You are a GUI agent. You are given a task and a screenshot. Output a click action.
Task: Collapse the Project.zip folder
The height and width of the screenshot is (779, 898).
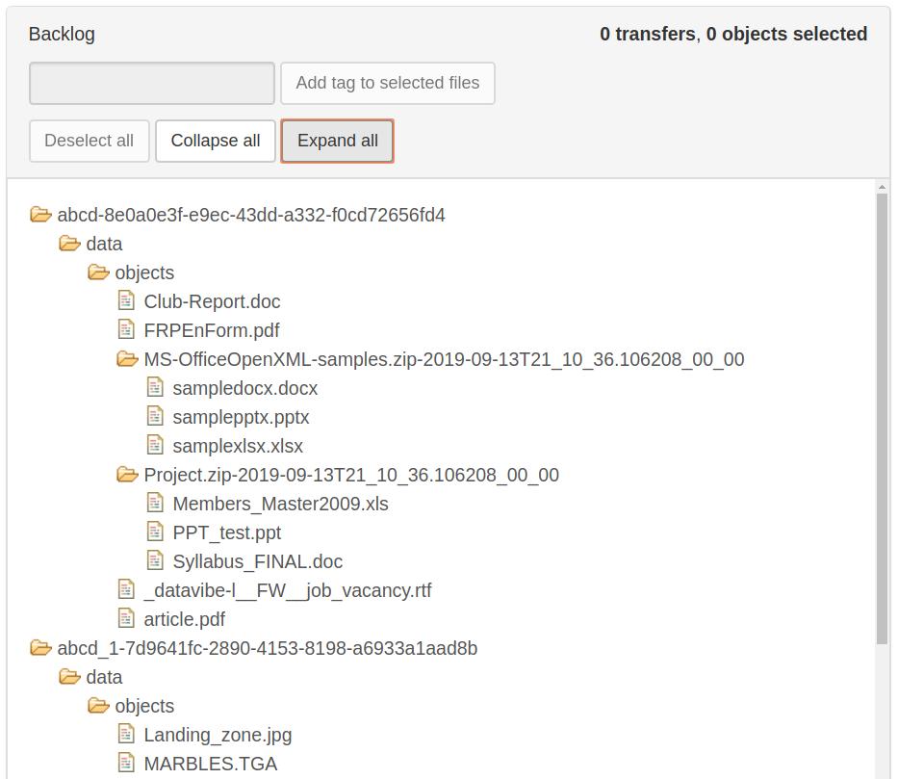[x=127, y=474]
